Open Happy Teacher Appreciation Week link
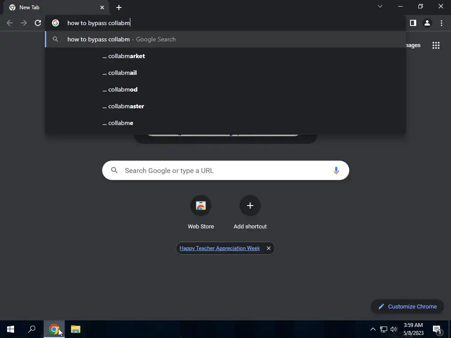The width and height of the screenshot is (451, 338). [220, 248]
